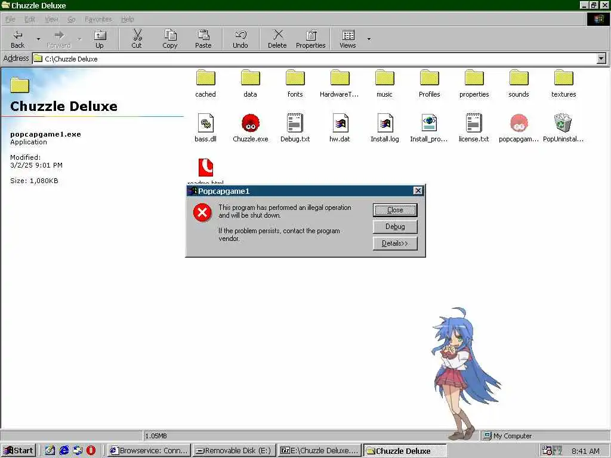
Task: Open Properties from the toolbar
Action: tap(310, 39)
